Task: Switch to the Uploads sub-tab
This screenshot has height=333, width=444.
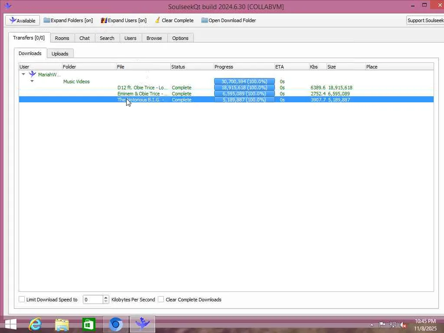Action: (x=60, y=54)
